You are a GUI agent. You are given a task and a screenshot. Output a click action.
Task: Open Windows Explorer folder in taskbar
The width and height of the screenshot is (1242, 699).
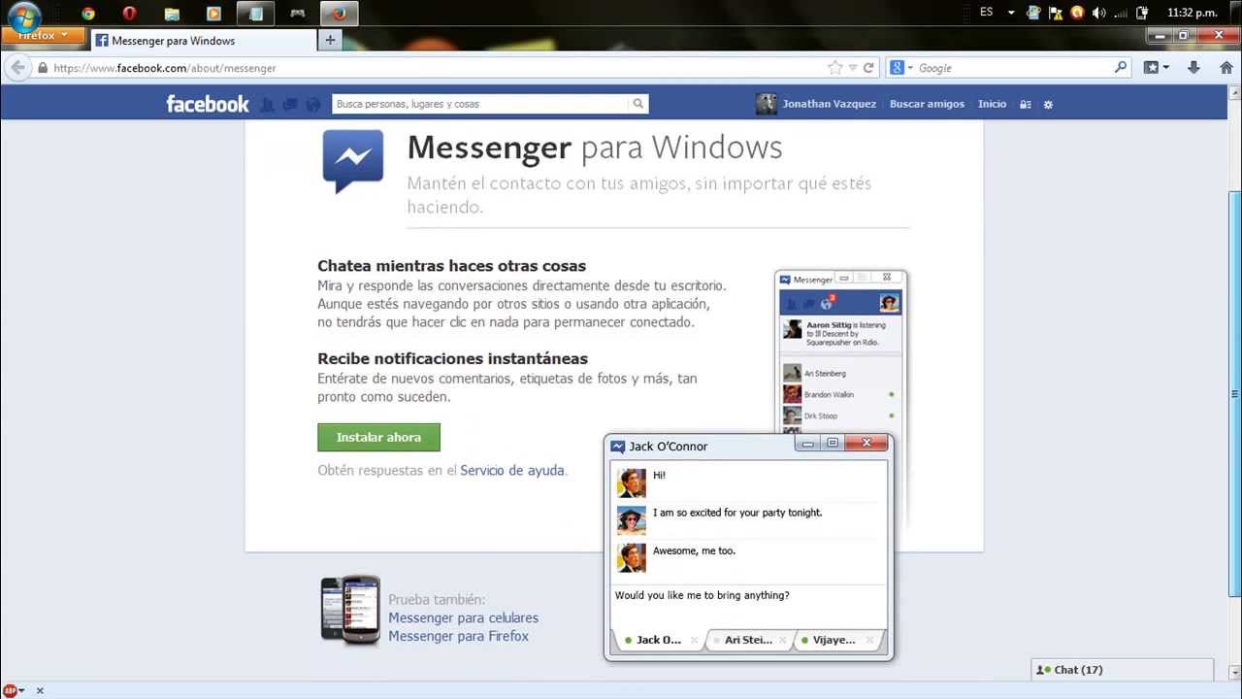tap(172, 14)
